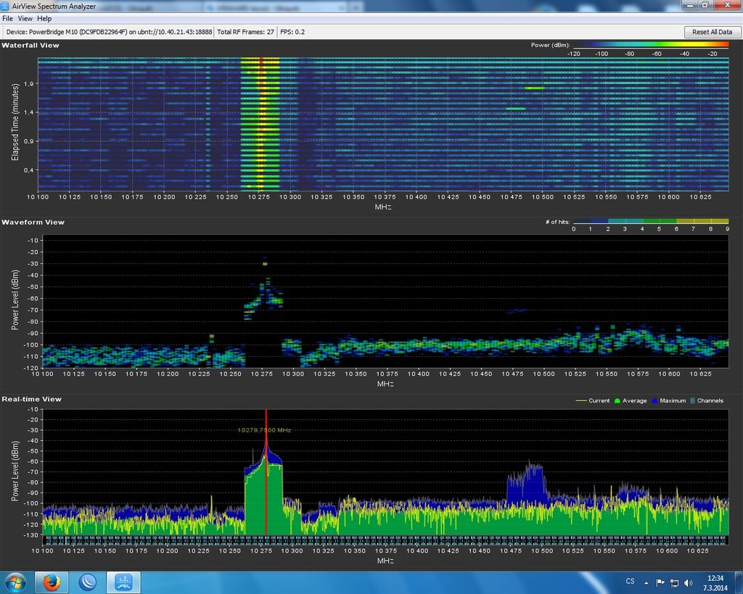Show hidden tray icons arrow
743x594 pixels.
(646, 582)
